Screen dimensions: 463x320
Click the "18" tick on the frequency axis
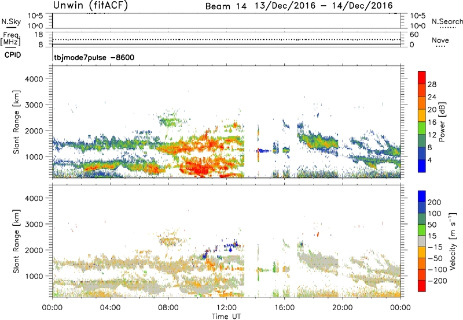39,35
